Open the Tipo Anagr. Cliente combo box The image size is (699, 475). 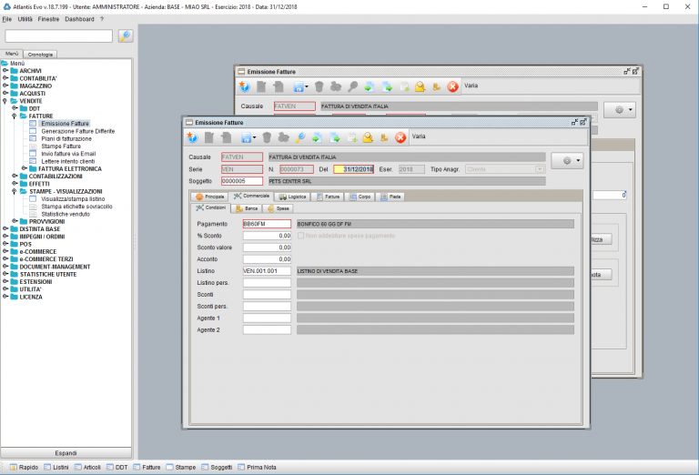pos(505,169)
